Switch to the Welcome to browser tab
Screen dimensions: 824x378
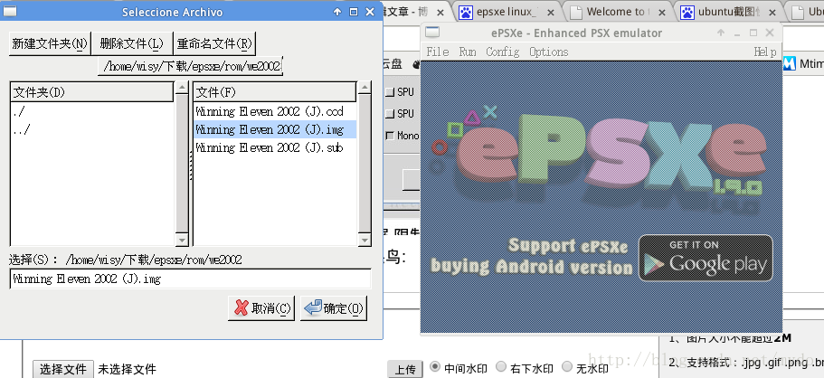pyautogui.click(x=615, y=12)
